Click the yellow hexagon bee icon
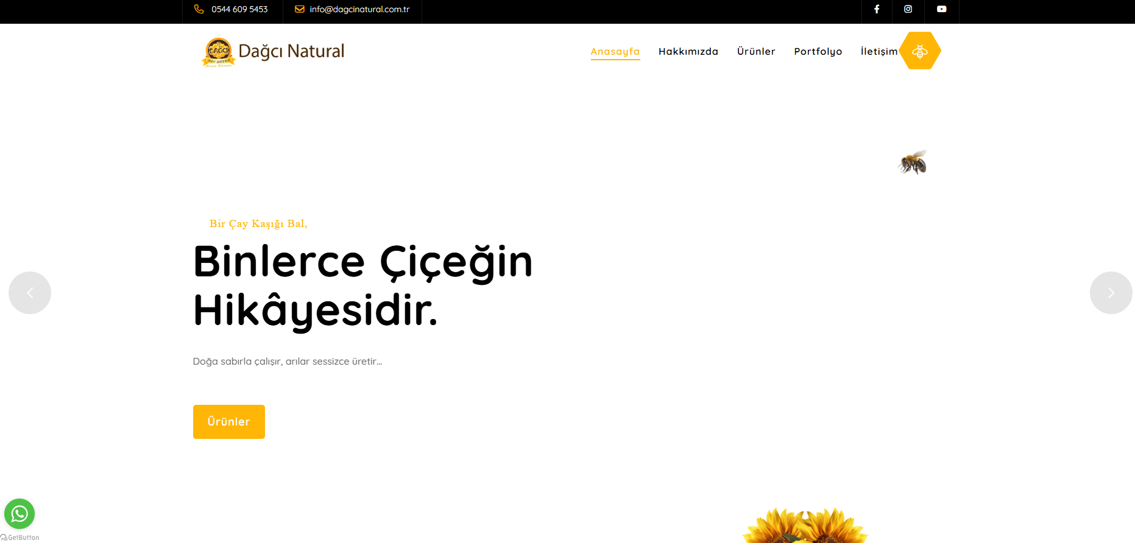 click(x=920, y=51)
